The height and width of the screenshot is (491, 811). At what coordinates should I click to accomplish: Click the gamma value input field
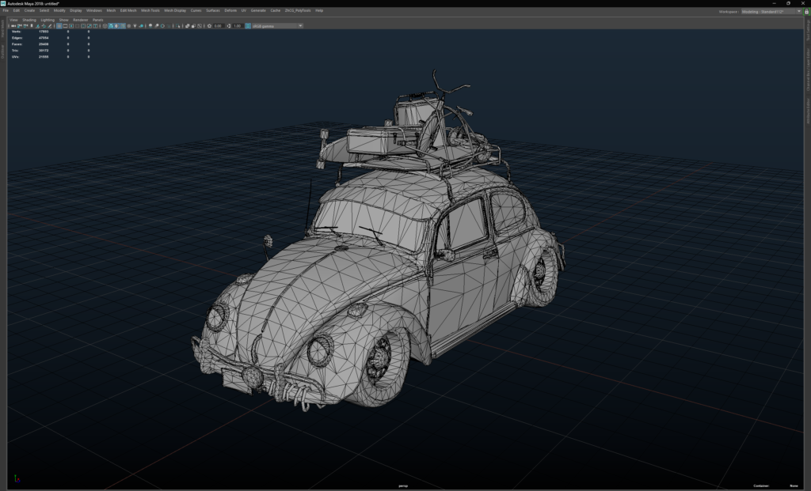click(238, 26)
